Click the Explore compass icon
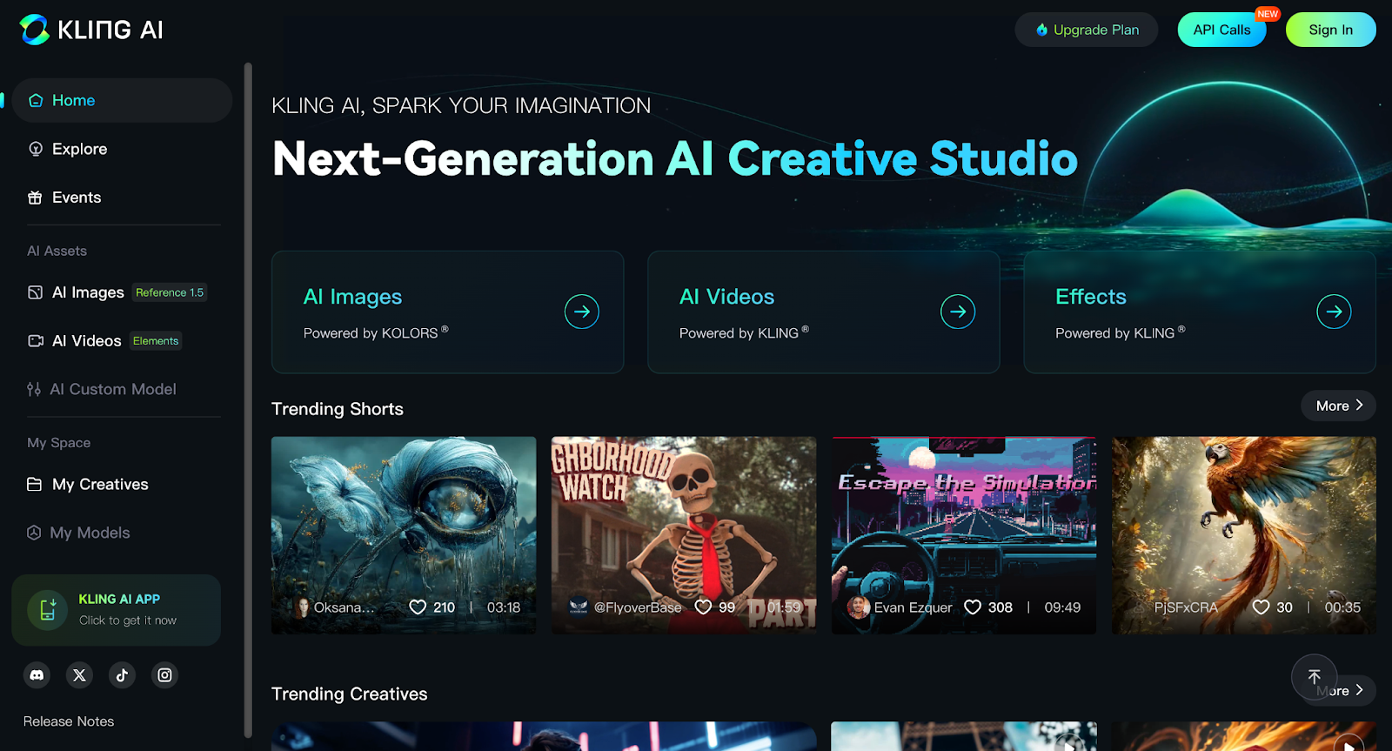This screenshot has height=751, width=1392. pos(36,149)
